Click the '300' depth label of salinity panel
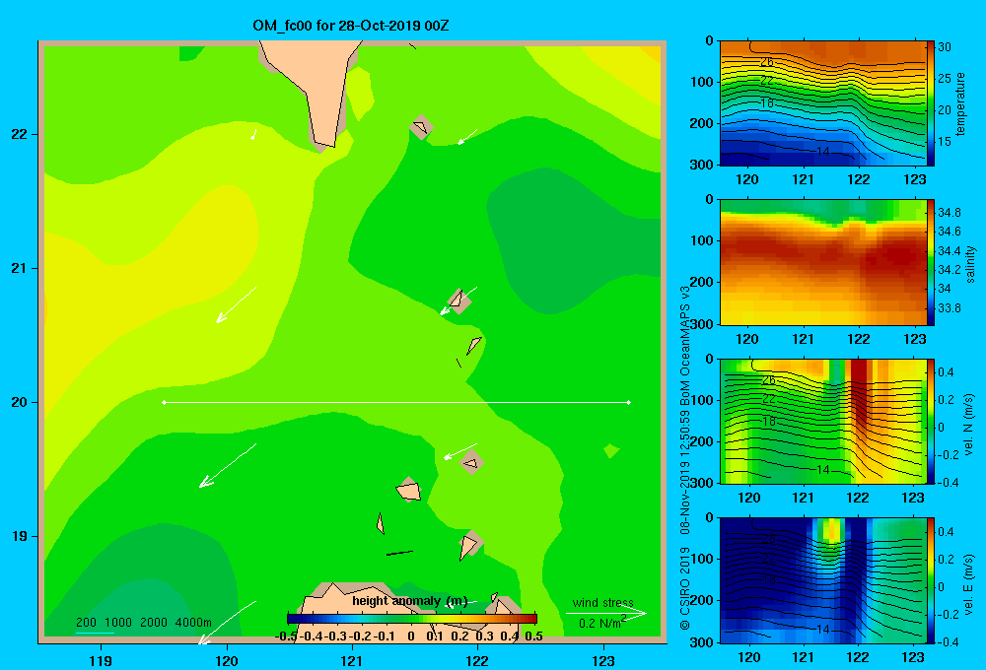The width and height of the screenshot is (986, 670). (701, 324)
